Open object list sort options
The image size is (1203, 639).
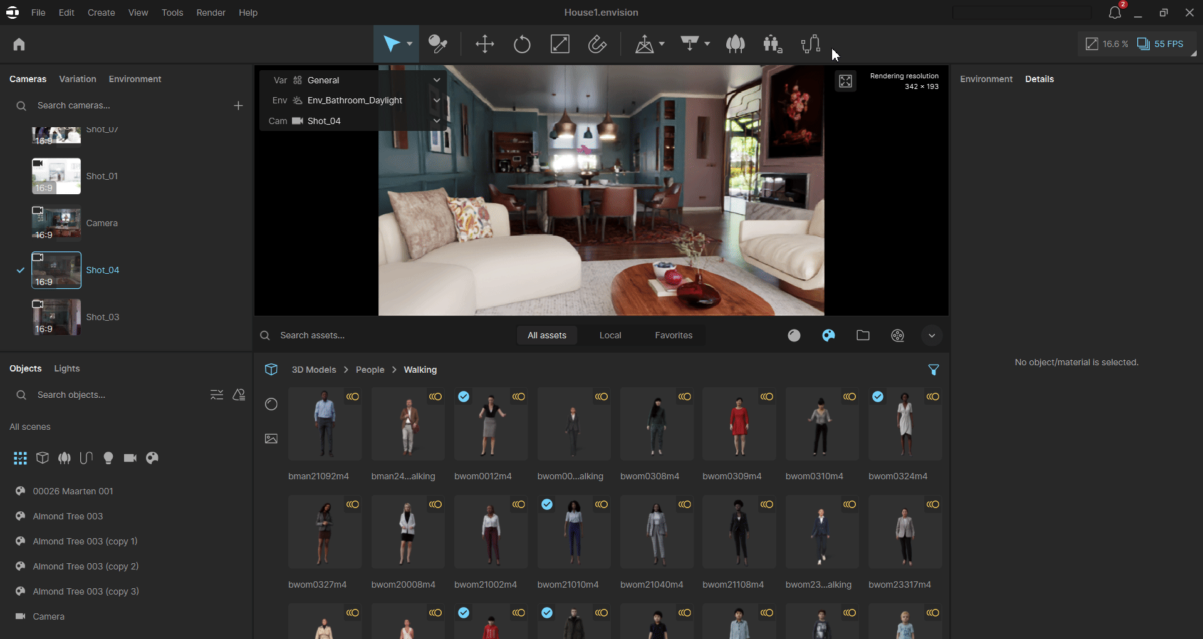[216, 395]
